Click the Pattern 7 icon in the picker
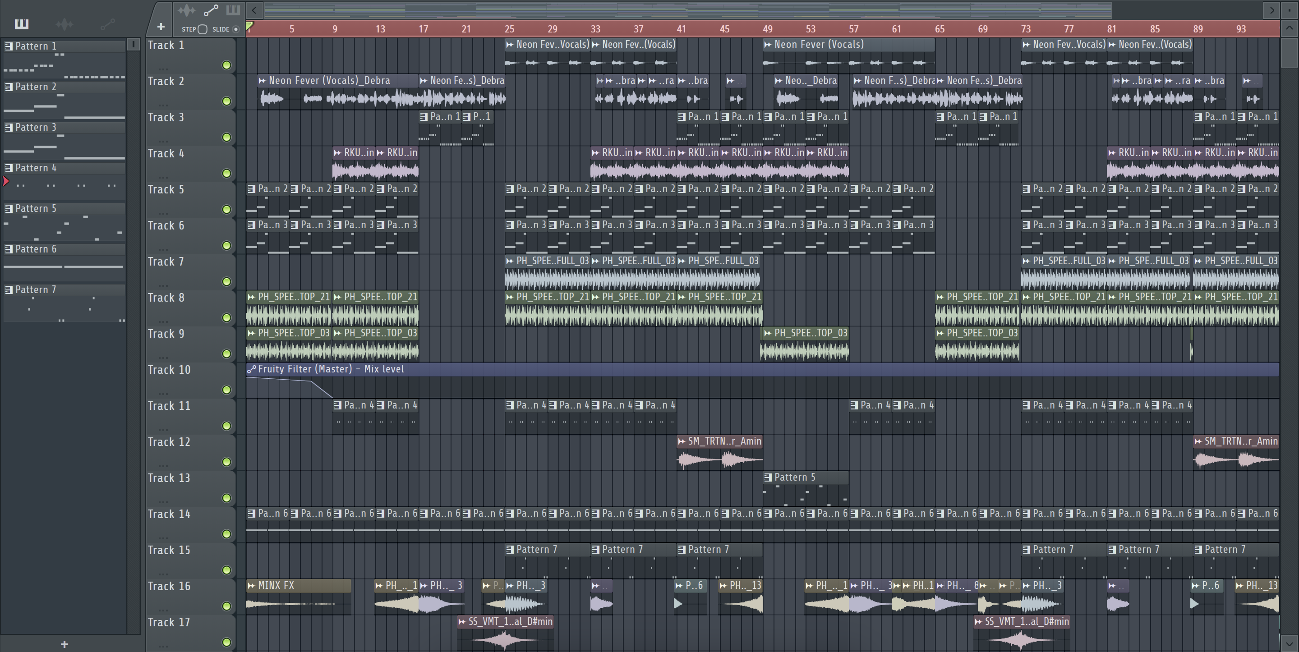 (9, 290)
